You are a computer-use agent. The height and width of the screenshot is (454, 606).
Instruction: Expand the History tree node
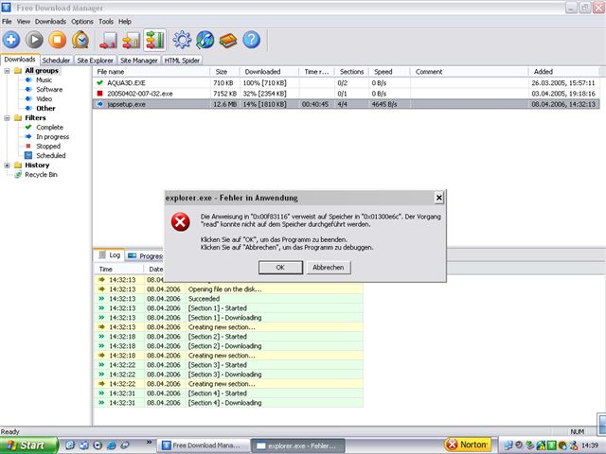[x=7, y=165]
